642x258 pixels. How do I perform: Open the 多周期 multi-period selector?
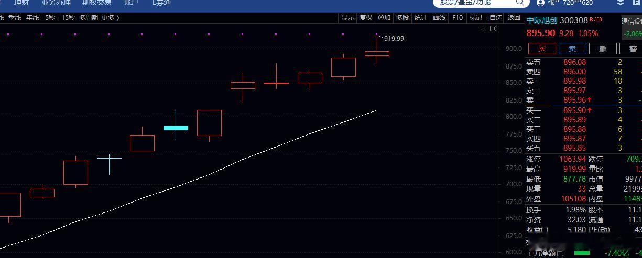click(89, 17)
